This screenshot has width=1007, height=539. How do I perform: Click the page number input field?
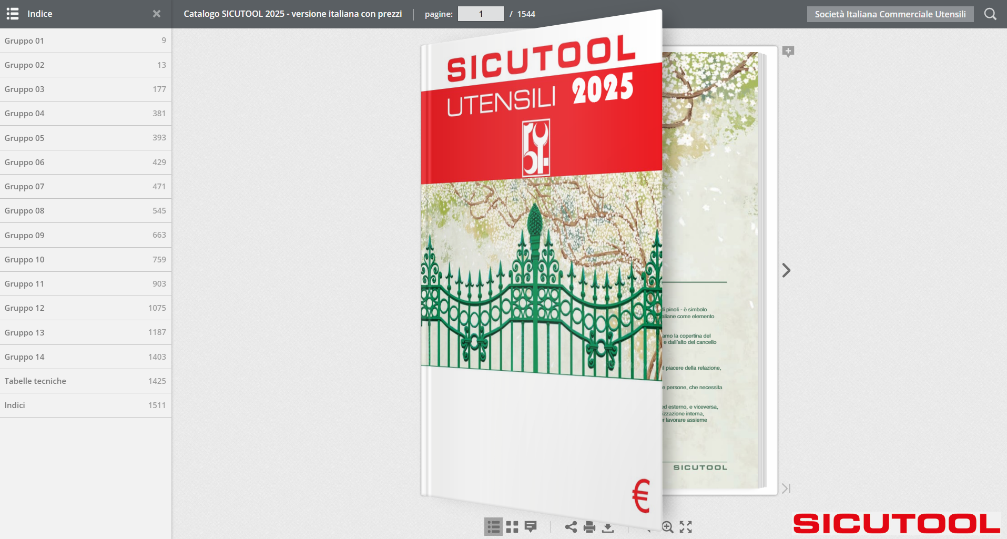pyautogui.click(x=481, y=14)
